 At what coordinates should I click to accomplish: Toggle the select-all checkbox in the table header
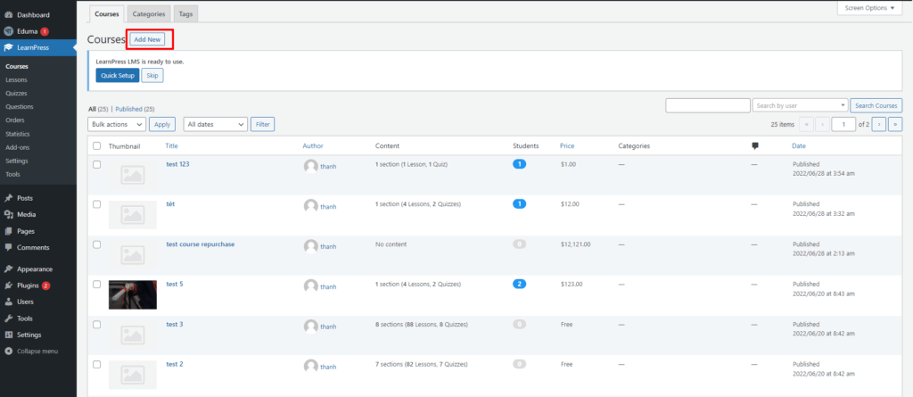96,145
